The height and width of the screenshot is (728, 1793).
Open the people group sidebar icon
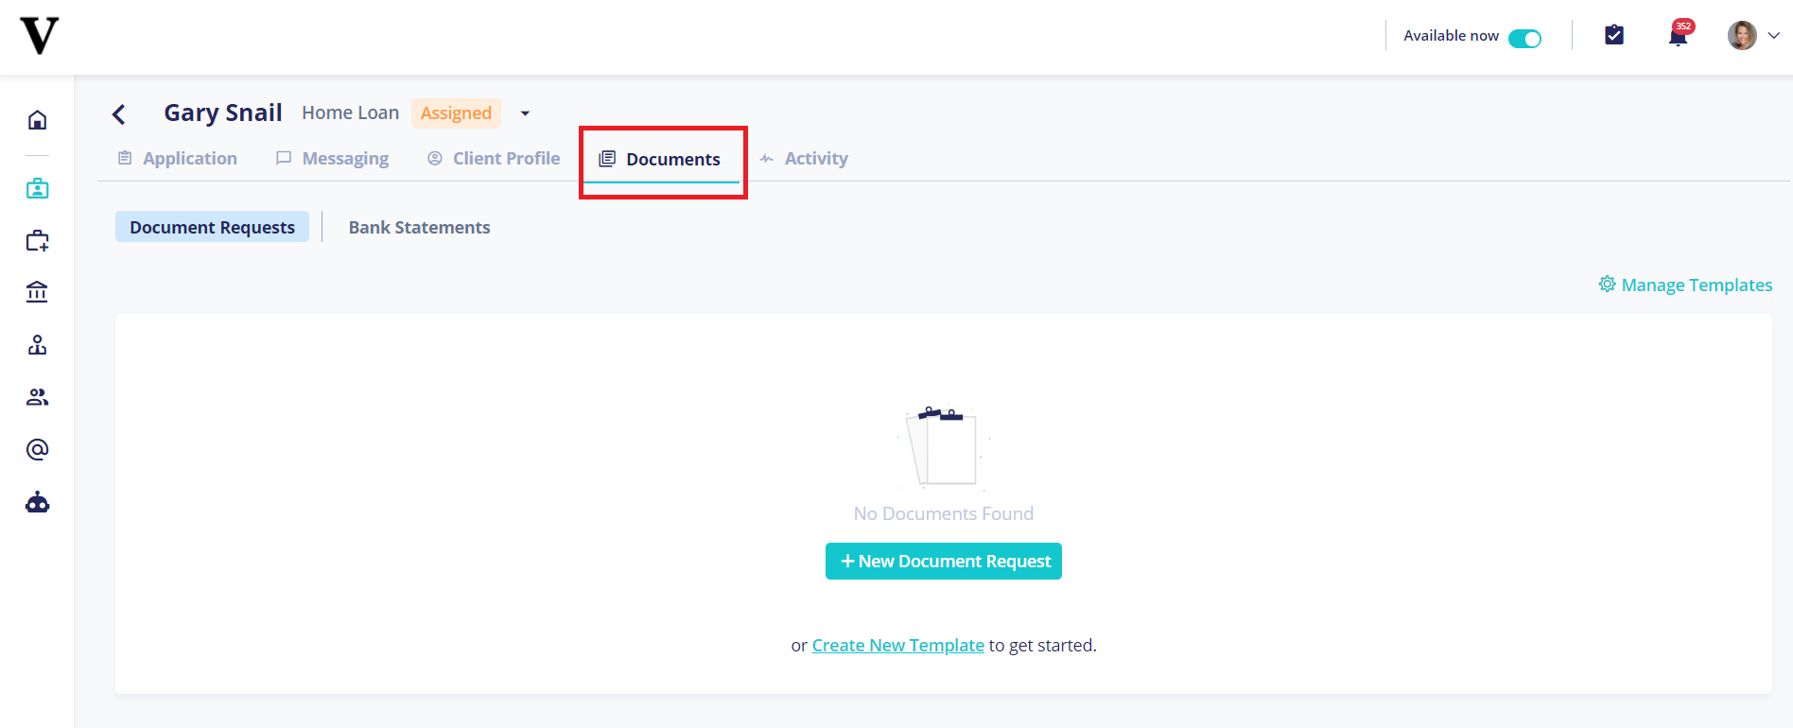pos(37,397)
